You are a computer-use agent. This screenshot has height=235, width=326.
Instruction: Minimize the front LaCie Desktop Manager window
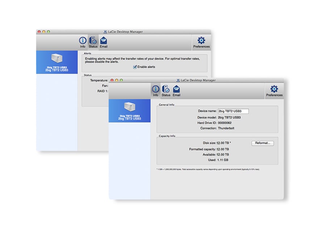click(117, 80)
